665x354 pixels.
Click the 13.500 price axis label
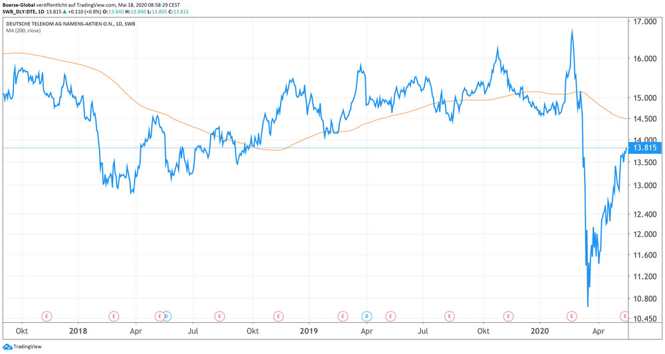point(644,162)
